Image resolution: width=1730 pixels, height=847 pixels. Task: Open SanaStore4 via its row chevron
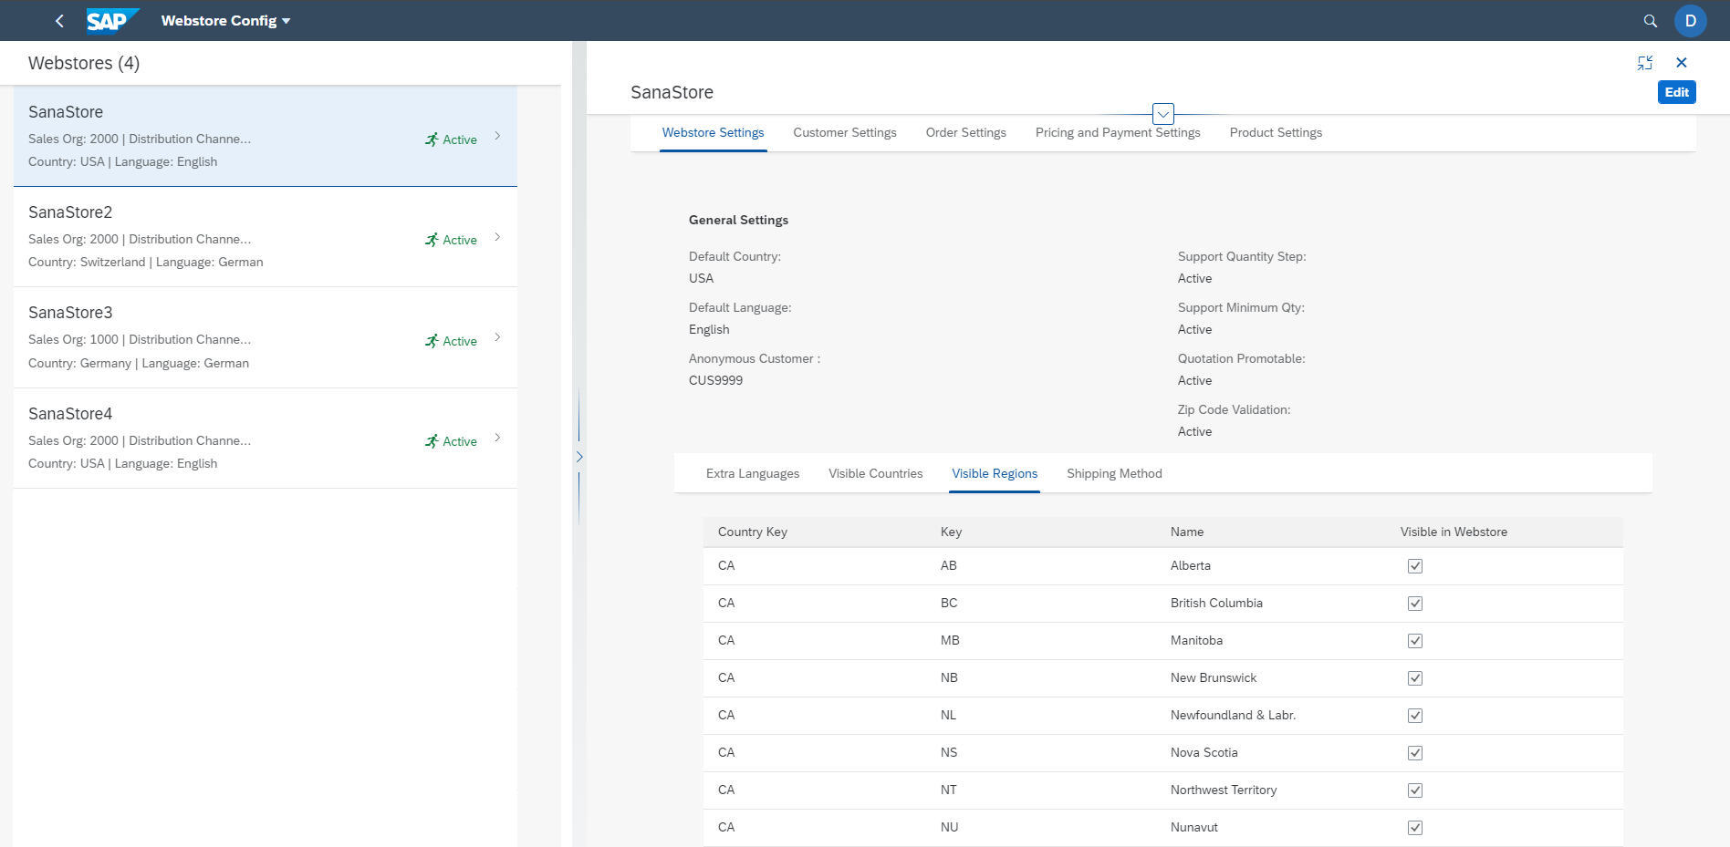[497, 438]
